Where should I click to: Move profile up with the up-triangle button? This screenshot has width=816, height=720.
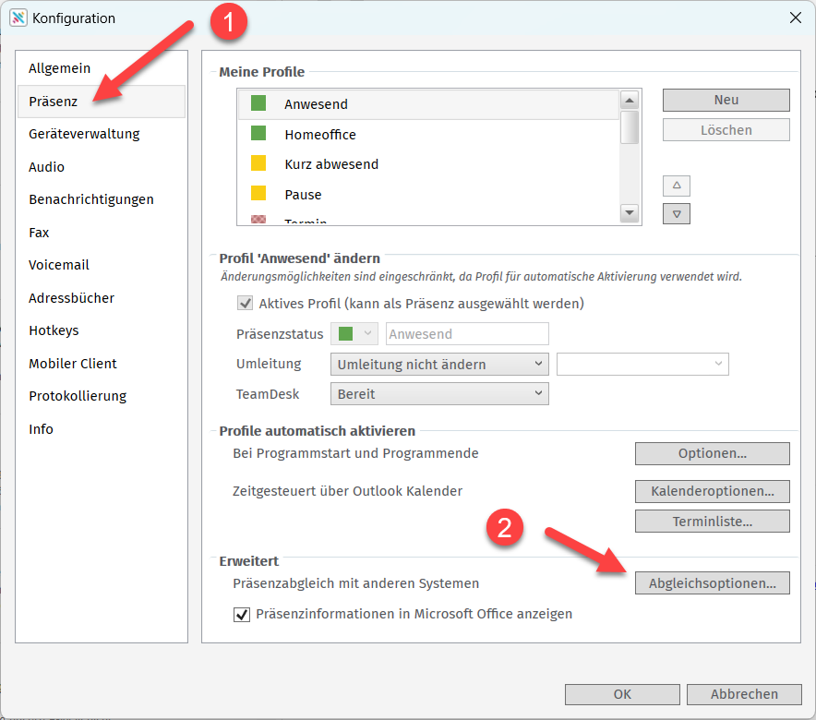[x=677, y=186]
